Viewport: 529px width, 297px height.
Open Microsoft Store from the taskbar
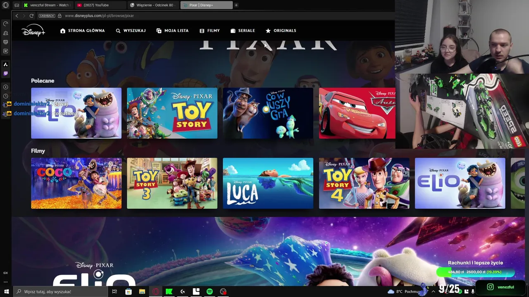[129, 292]
